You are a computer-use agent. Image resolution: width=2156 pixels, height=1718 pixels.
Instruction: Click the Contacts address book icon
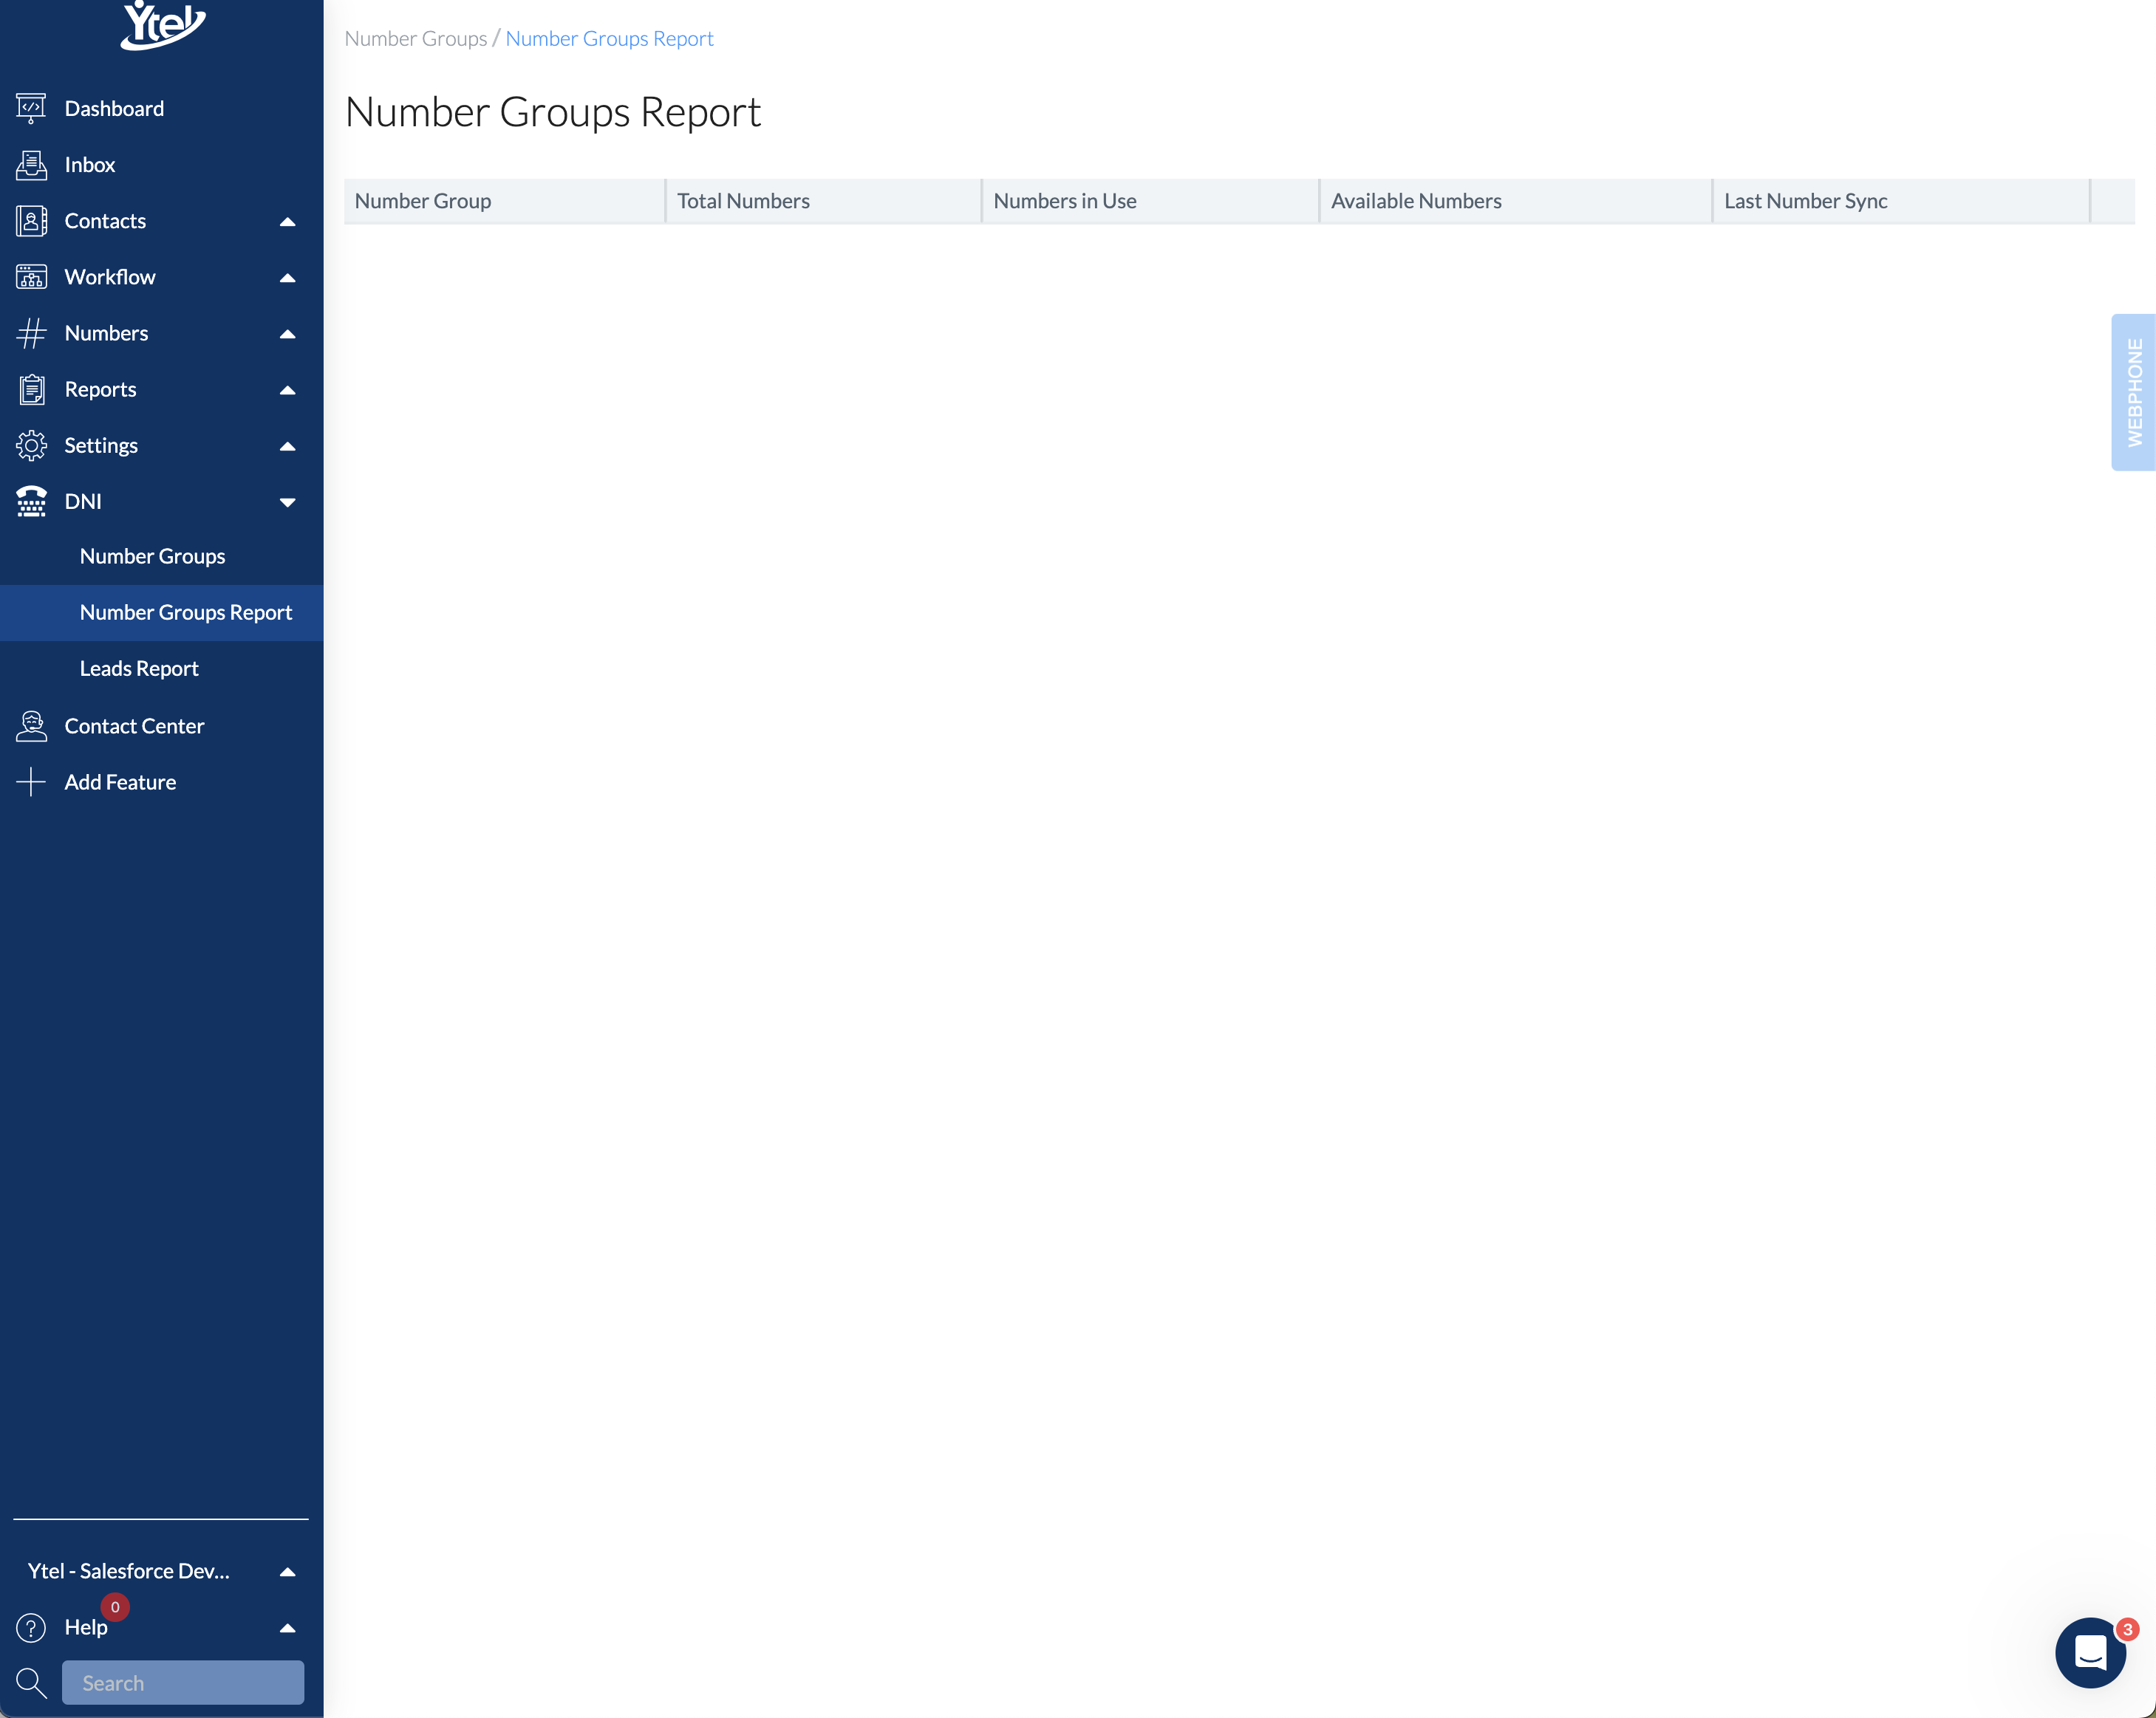tap(31, 221)
